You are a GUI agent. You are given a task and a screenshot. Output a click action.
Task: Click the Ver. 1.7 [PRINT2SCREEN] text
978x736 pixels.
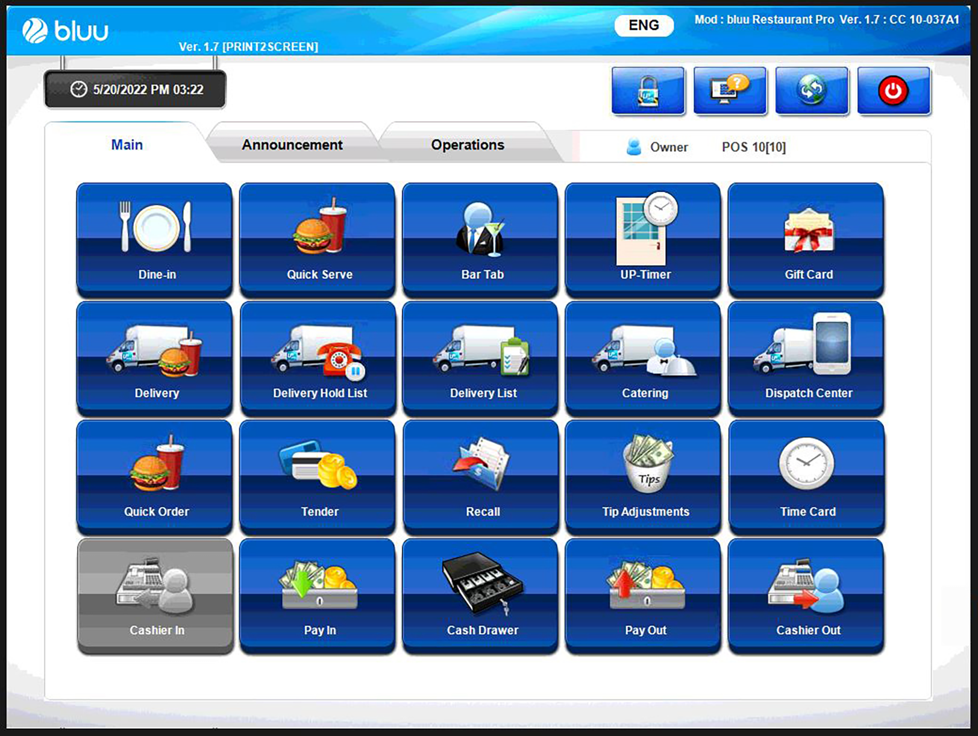pyautogui.click(x=248, y=46)
